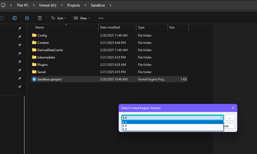Open This PC in breadcrumb path
Image resolution: width=257 pixels, height=154 pixels.
(23, 5)
